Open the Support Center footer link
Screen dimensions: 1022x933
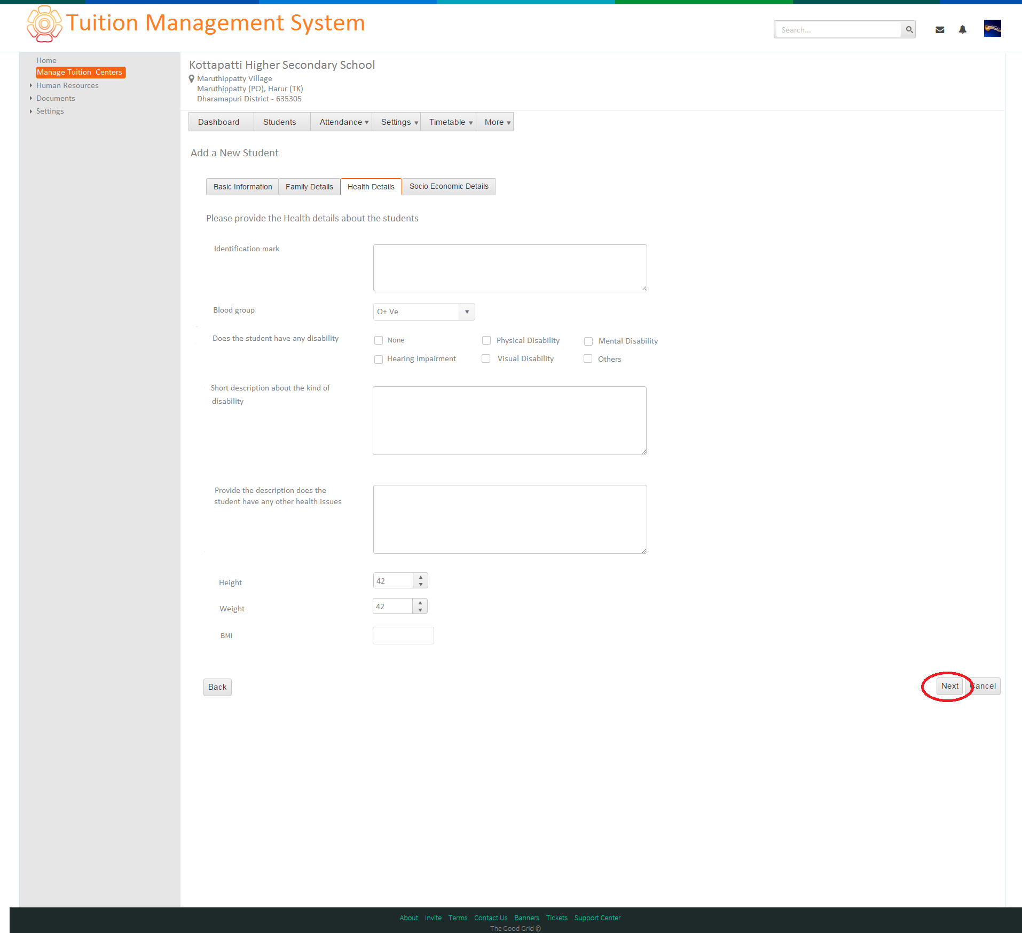(x=598, y=918)
